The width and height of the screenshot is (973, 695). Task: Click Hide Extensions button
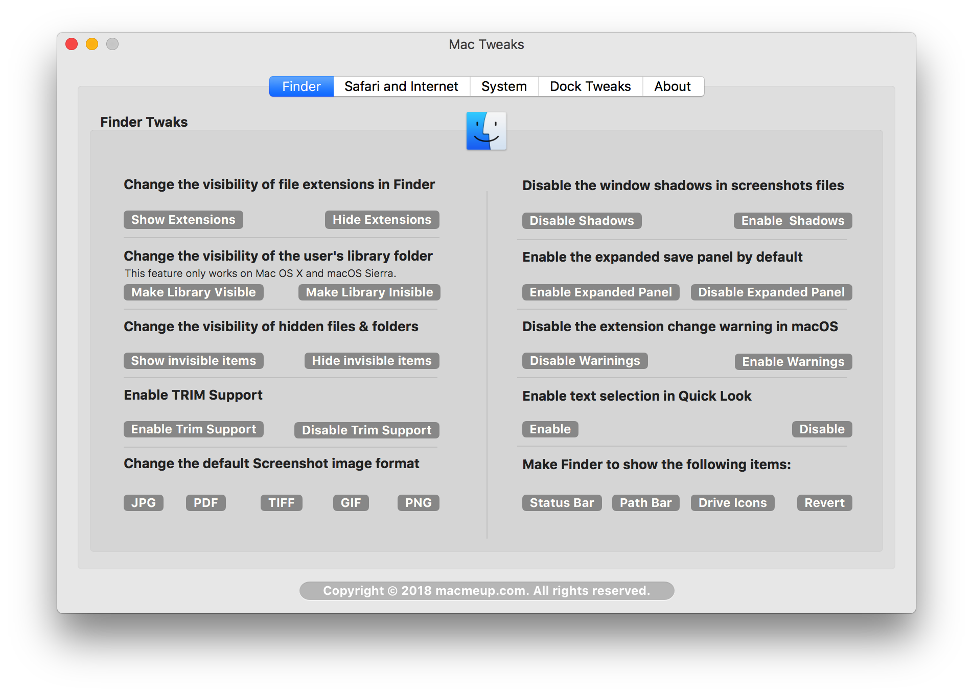pyautogui.click(x=382, y=220)
